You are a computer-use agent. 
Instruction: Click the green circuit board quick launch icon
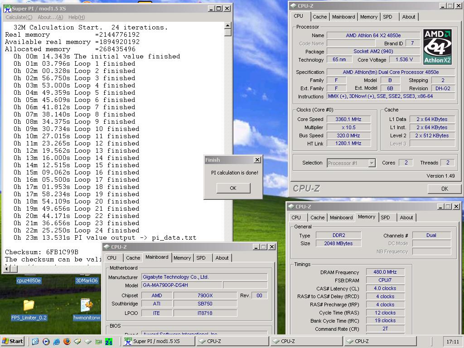[x=98, y=342]
